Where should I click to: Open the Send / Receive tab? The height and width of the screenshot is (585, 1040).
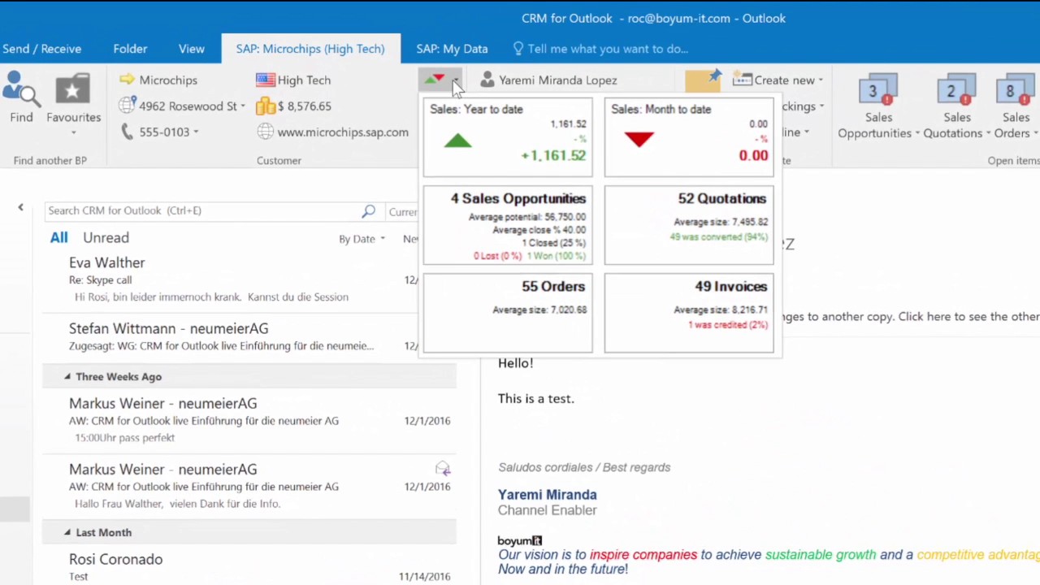click(41, 49)
